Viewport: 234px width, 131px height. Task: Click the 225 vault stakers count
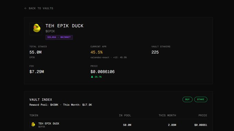(x=155, y=52)
